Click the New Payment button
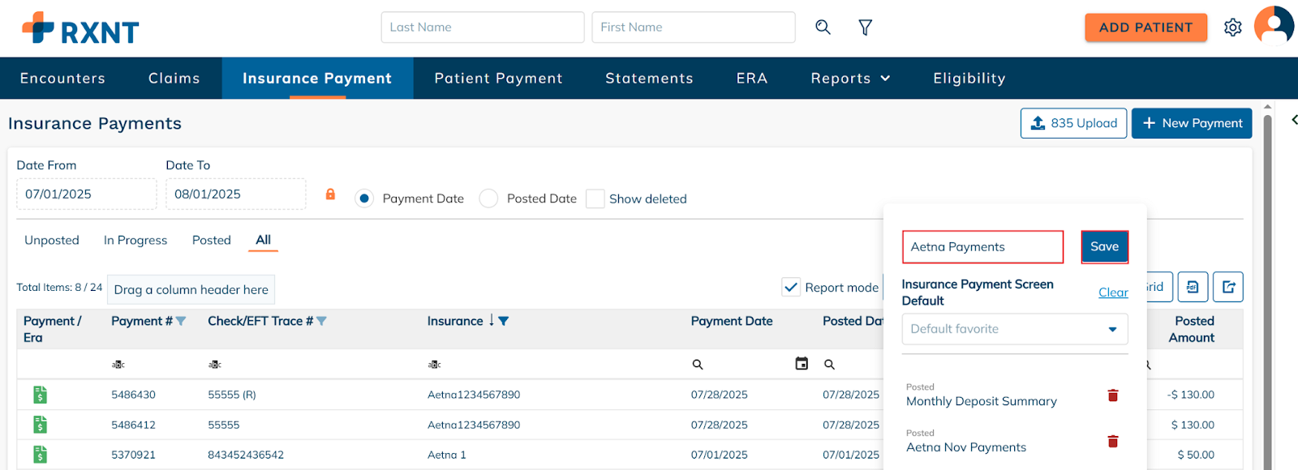 (x=1191, y=123)
